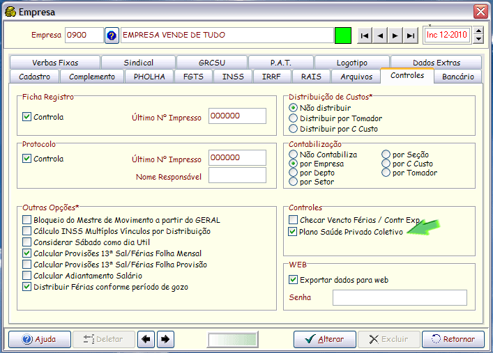Screen dimensions: 493x353
Task: Switch to the Complemento tab
Action: [92, 77]
